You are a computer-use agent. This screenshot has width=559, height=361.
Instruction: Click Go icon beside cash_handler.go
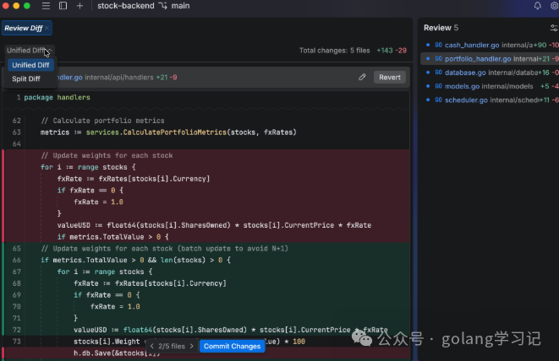[x=439, y=45]
